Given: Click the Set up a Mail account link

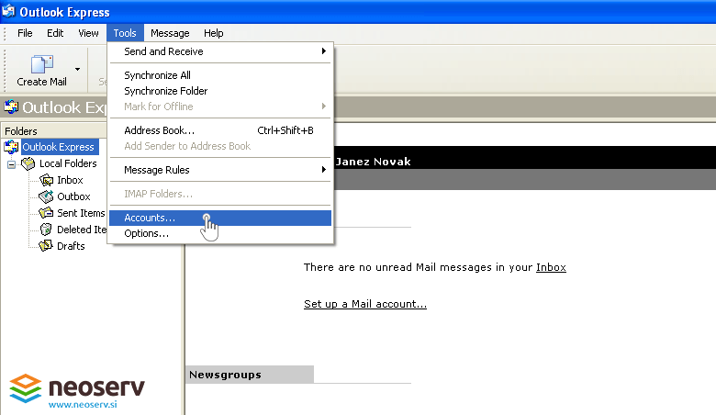Looking at the screenshot, I should (365, 304).
